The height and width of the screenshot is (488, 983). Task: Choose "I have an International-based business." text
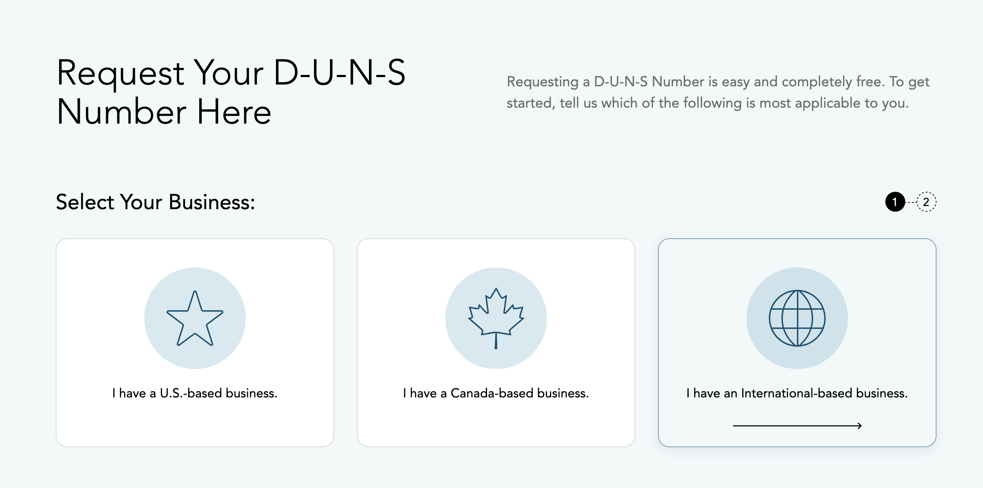click(797, 393)
